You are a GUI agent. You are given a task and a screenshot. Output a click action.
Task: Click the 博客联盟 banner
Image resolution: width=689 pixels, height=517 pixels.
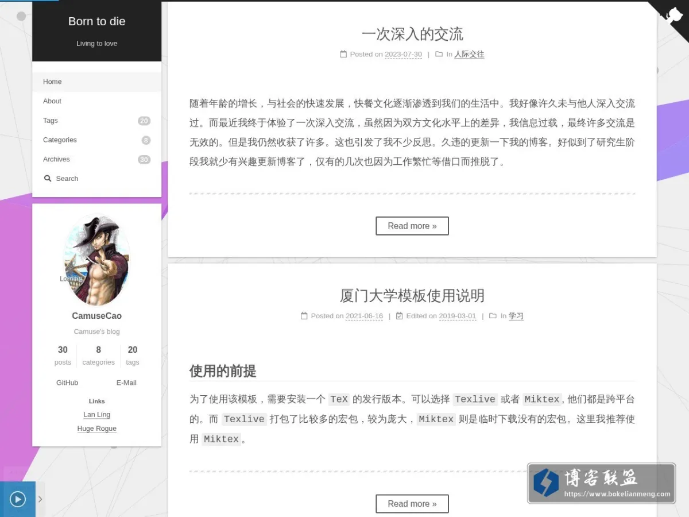[601, 483]
